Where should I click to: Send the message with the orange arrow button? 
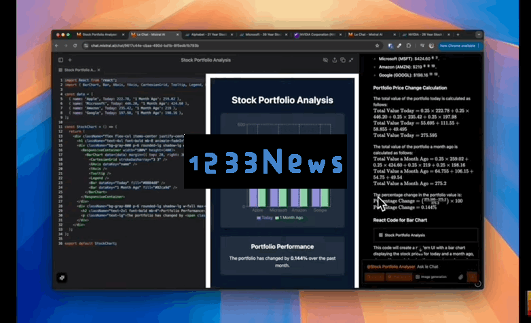471,277
